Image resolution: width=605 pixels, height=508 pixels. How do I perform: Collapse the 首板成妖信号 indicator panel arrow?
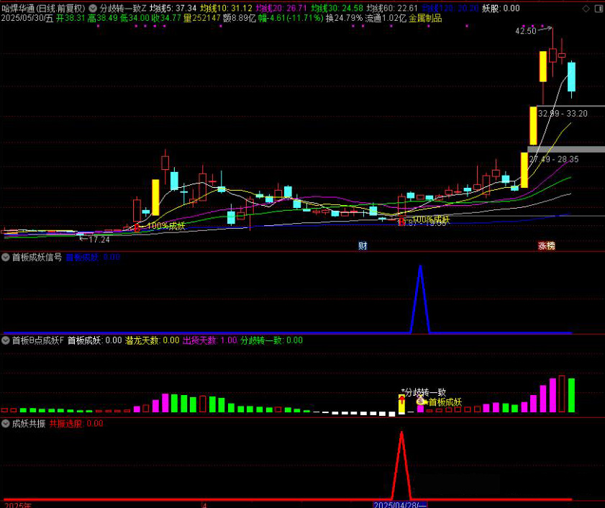point(6,257)
